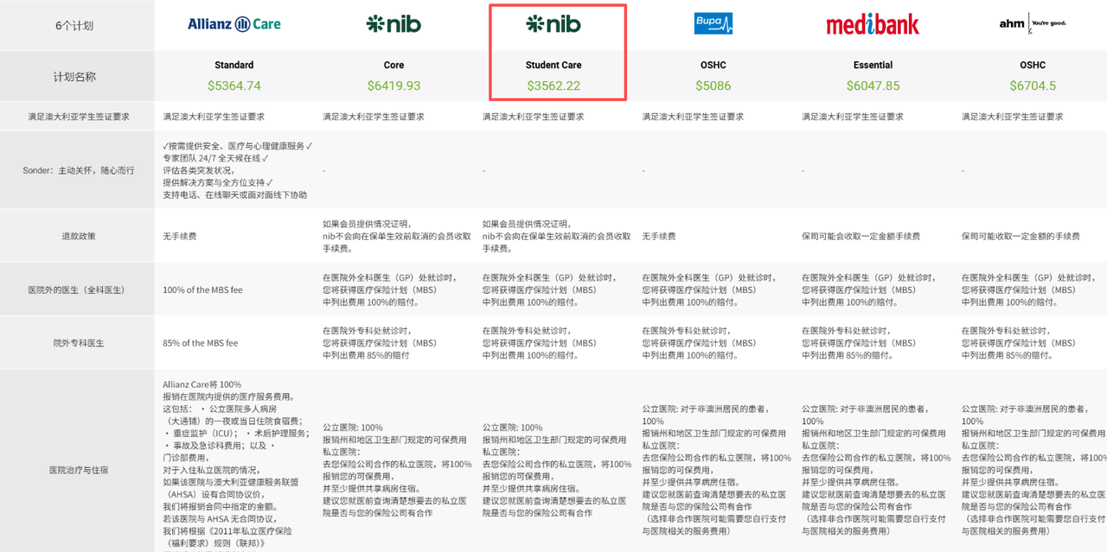This screenshot has width=1107, height=552.
Task: Click the Bupa logo
Action: click(713, 24)
